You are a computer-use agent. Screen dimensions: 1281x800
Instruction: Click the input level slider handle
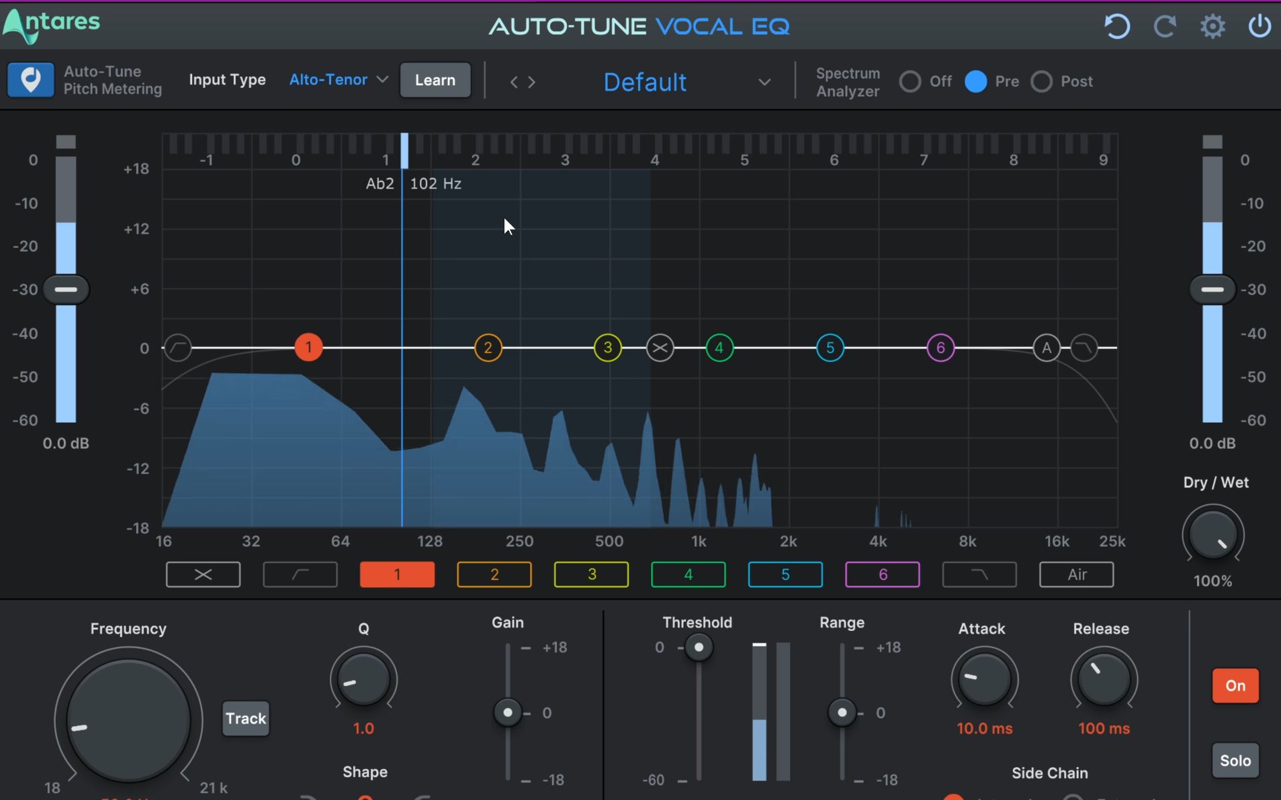click(66, 289)
